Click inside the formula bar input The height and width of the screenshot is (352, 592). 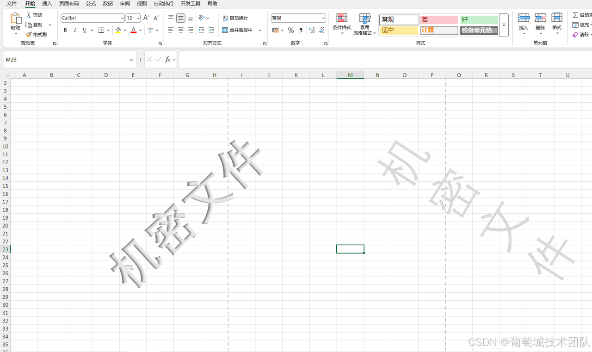click(385, 60)
